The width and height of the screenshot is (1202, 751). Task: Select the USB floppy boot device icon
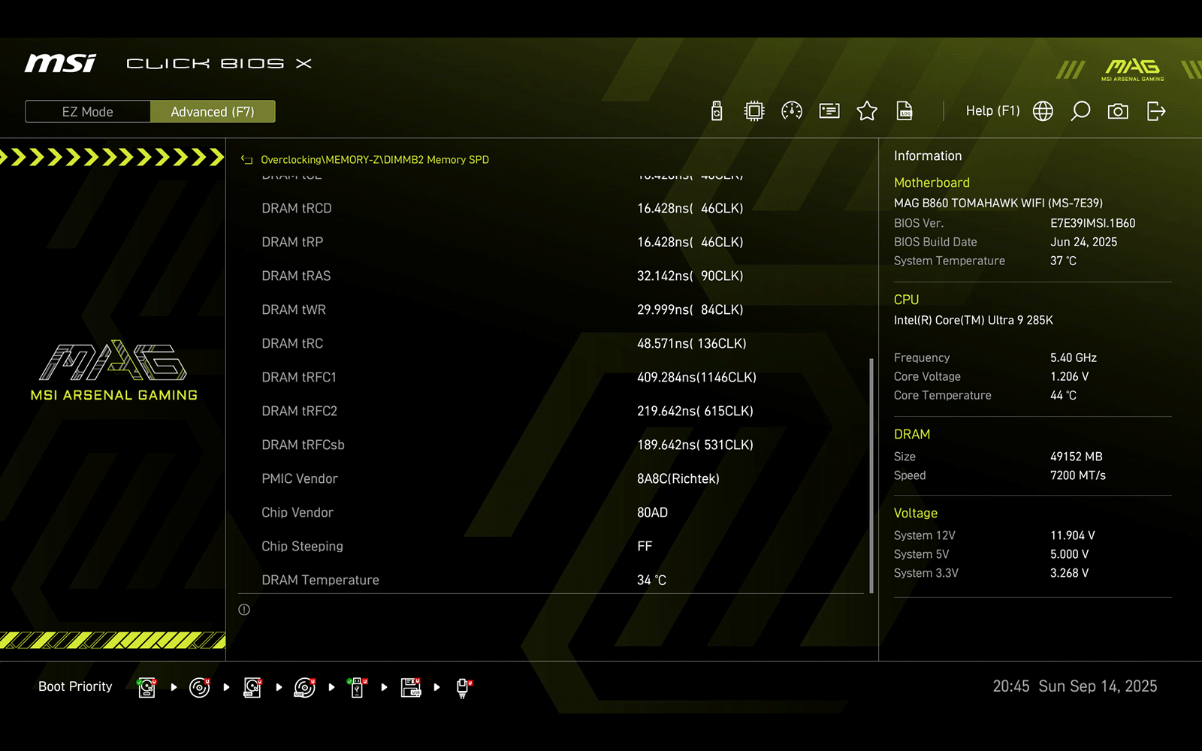411,687
